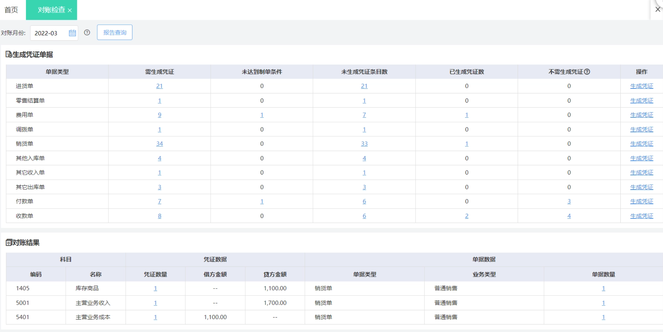Close the 对账检查 tab
The image size is (663, 332).
[70, 10]
